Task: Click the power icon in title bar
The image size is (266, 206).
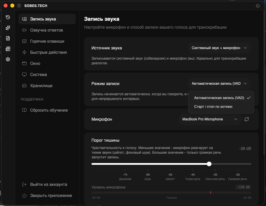Action: pyautogui.click(x=258, y=6)
